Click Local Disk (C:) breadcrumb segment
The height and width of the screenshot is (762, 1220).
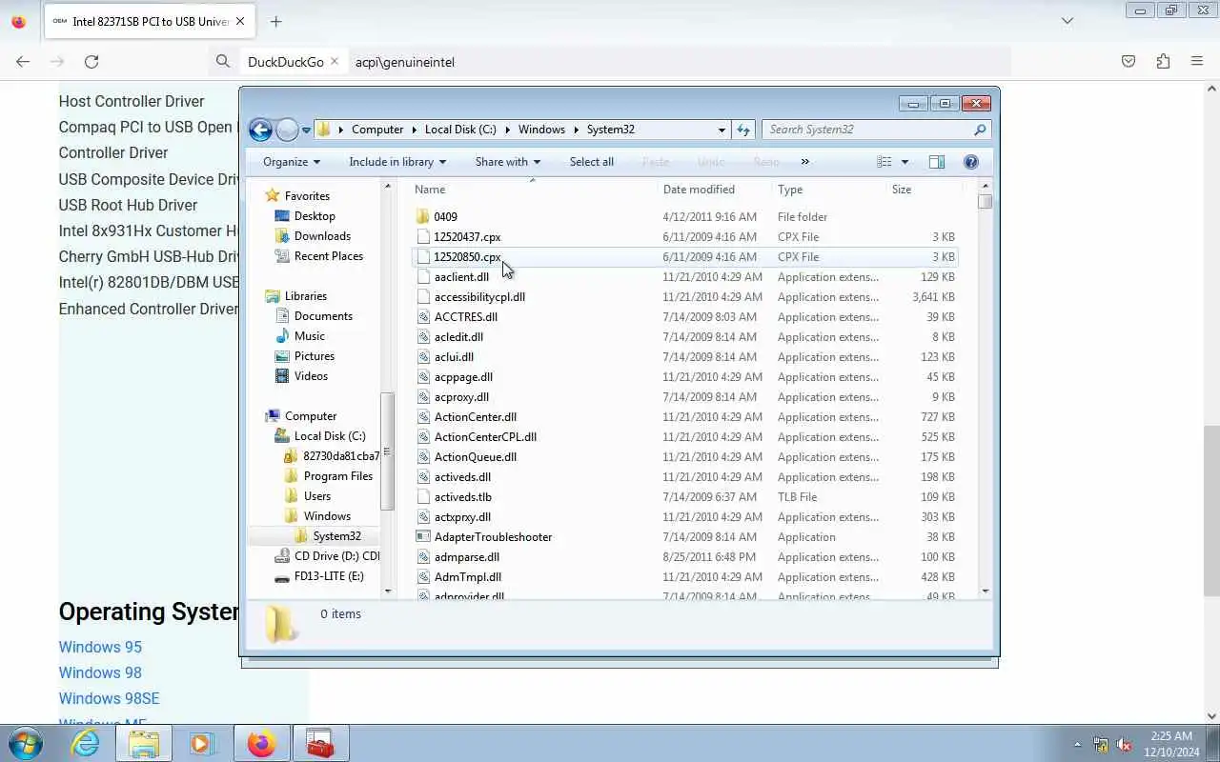(x=460, y=130)
